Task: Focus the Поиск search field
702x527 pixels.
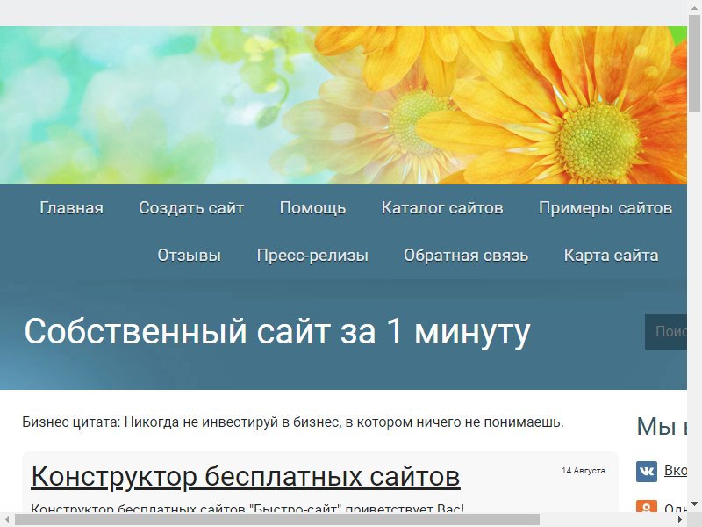Action: (666, 332)
